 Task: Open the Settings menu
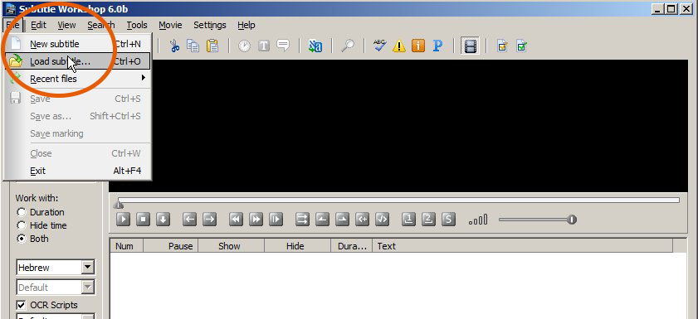click(x=210, y=25)
